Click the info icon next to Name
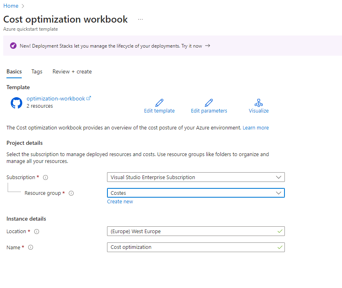 [x=31, y=248]
